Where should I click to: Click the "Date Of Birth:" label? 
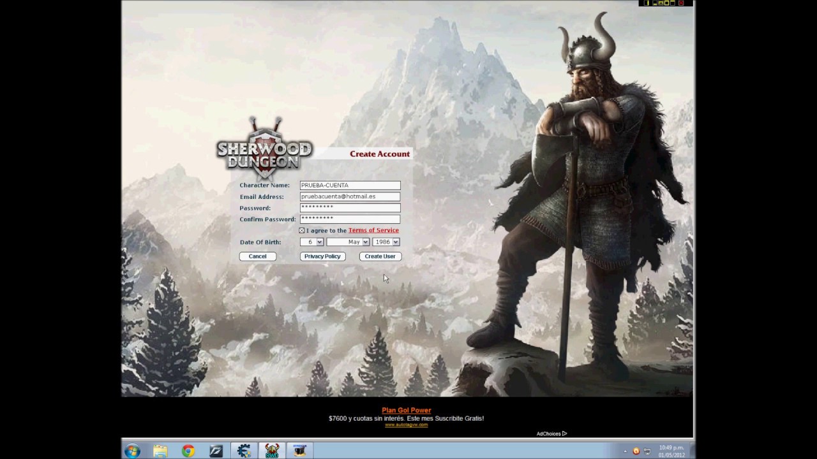point(260,242)
